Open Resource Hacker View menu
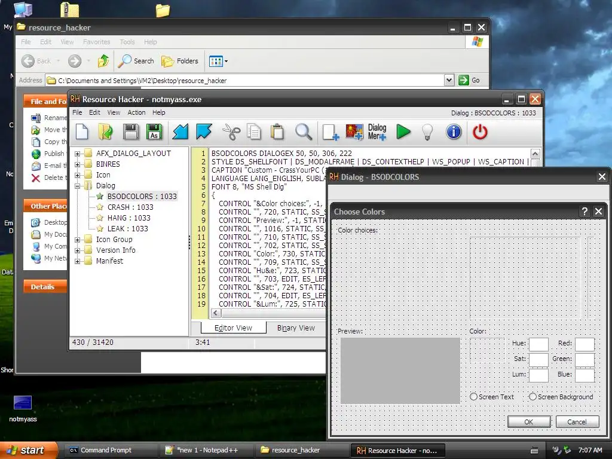The width and height of the screenshot is (612, 459). (114, 112)
